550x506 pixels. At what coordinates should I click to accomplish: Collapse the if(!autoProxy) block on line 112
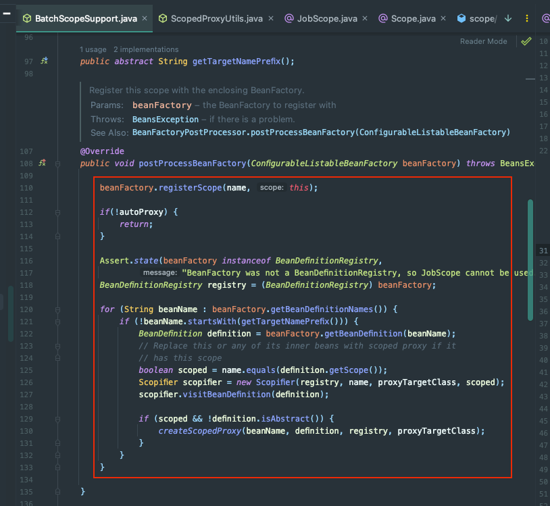[x=58, y=213]
